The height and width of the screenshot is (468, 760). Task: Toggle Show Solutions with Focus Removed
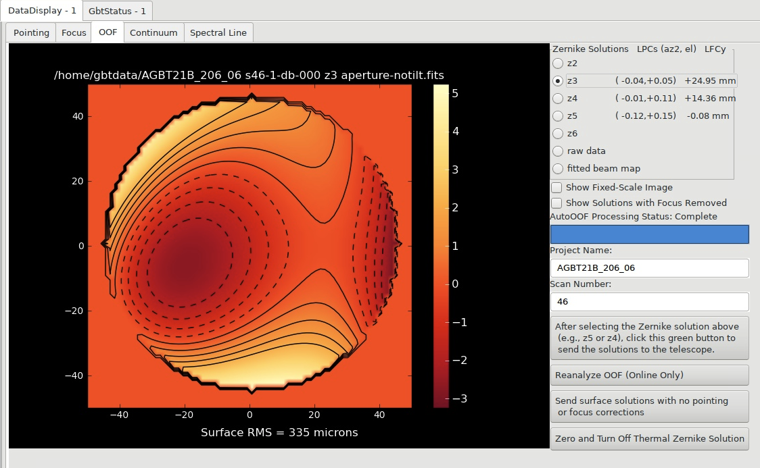coord(557,203)
